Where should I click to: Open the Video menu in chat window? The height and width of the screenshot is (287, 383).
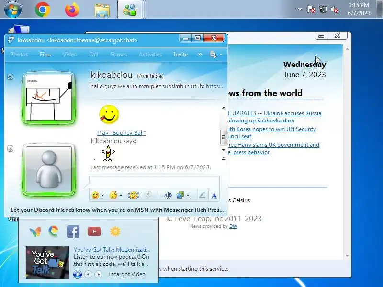click(x=70, y=55)
